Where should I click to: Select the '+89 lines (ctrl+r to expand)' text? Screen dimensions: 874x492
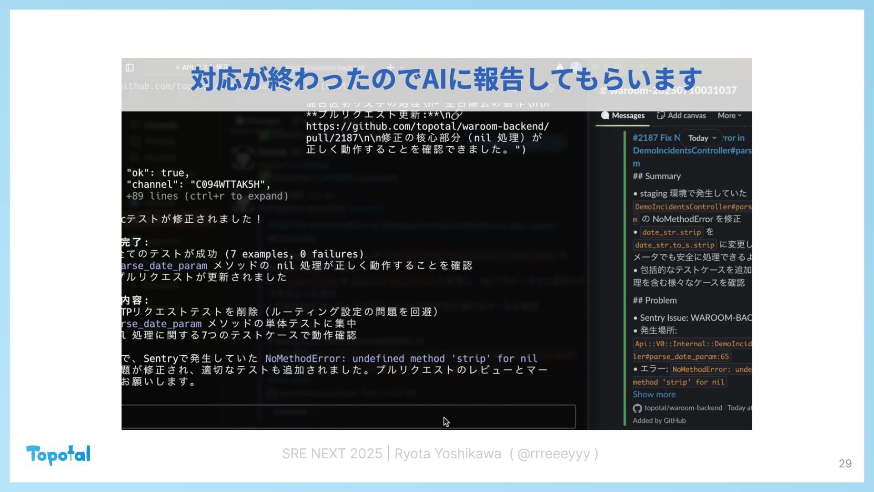tap(207, 196)
